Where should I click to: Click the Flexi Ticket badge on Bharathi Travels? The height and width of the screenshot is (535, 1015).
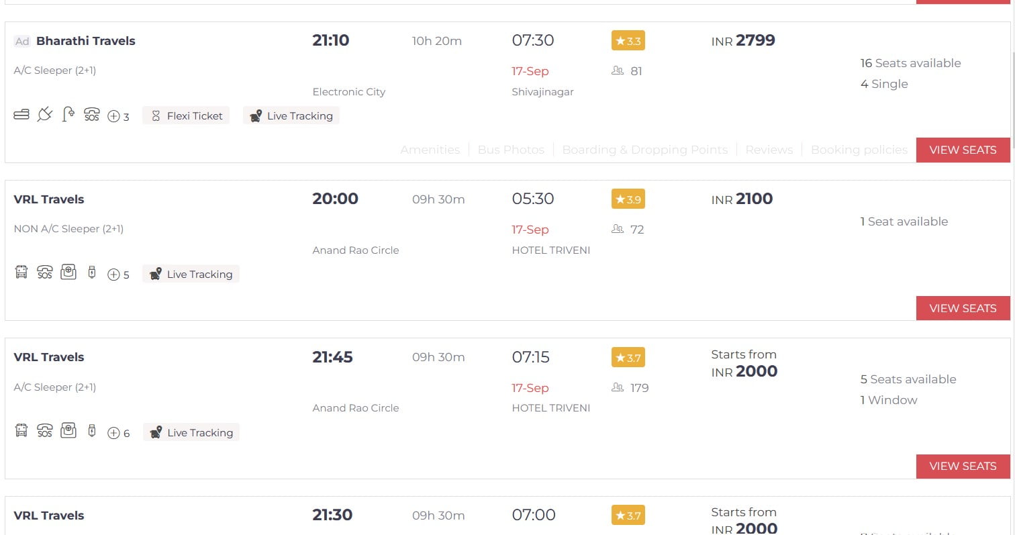tap(186, 115)
